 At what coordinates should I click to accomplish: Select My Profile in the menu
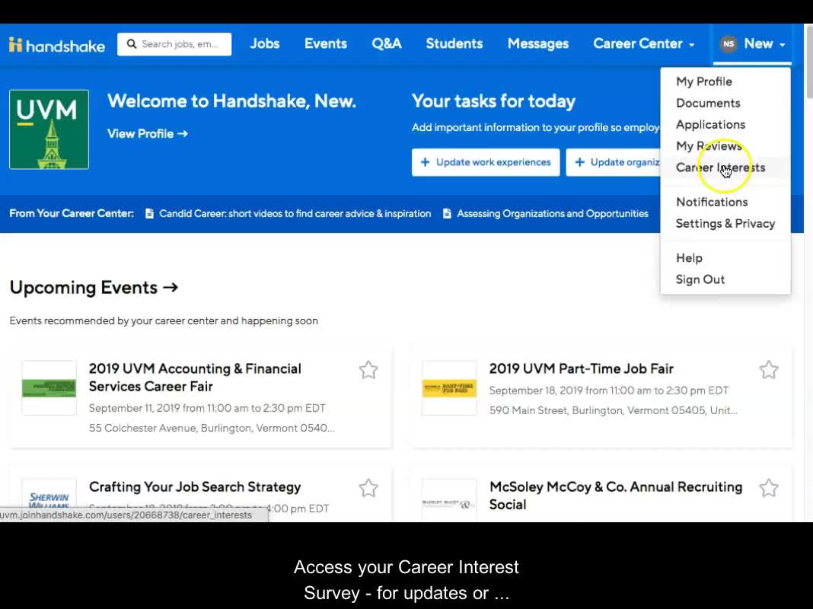coord(704,82)
